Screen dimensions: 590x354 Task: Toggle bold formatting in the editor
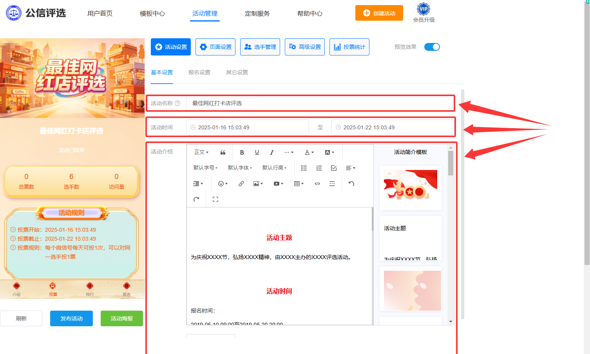click(242, 152)
